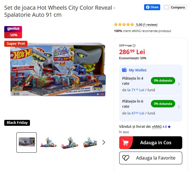Image resolution: width=191 pixels, height=172 pixels.
Task: Expand the 4 rate payment option chevron
Action: pyautogui.click(x=179, y=84)
